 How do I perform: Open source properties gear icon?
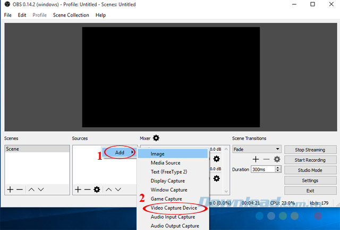click(x=97, y=190)
